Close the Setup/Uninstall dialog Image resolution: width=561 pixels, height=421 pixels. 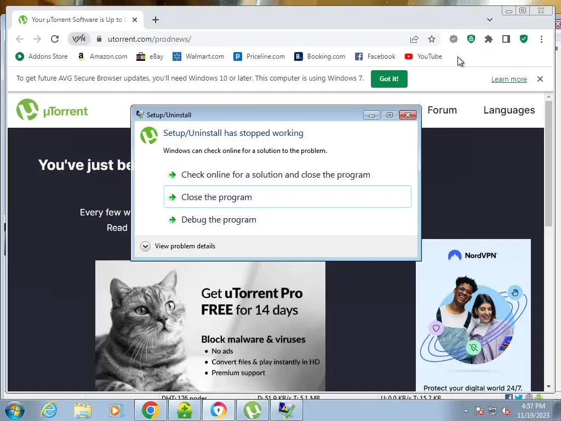[x=408, y=115]
